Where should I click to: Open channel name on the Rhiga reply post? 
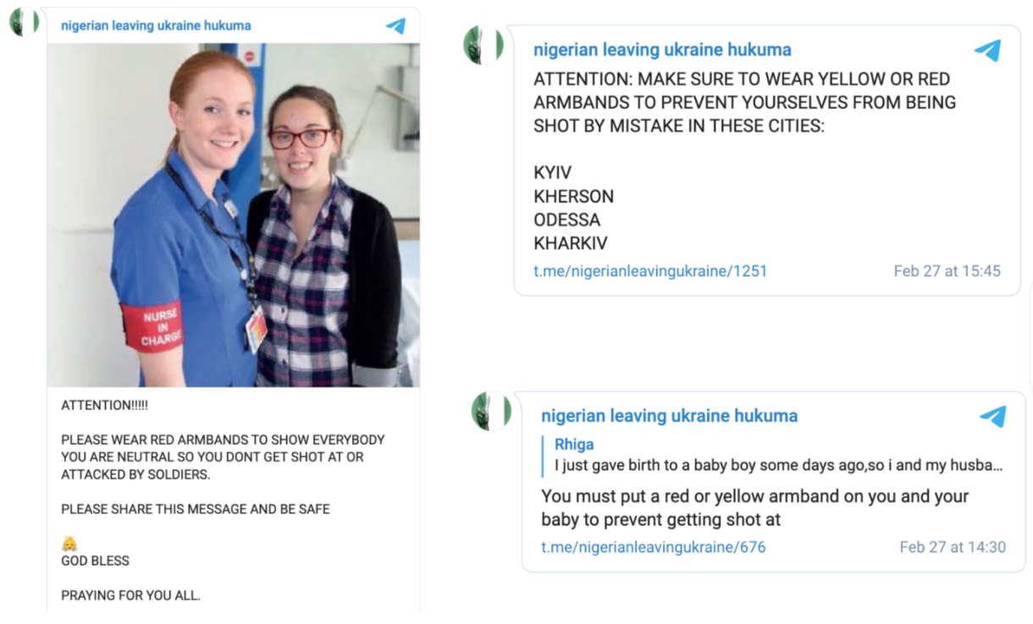click(x=669, y=416)
